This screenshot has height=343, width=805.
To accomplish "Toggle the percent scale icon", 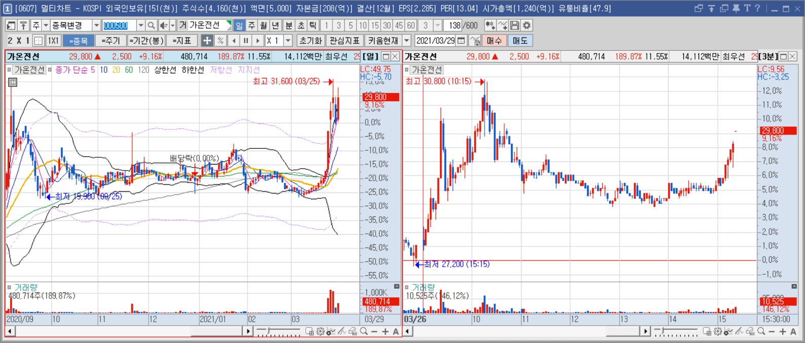I will point(220,40).
